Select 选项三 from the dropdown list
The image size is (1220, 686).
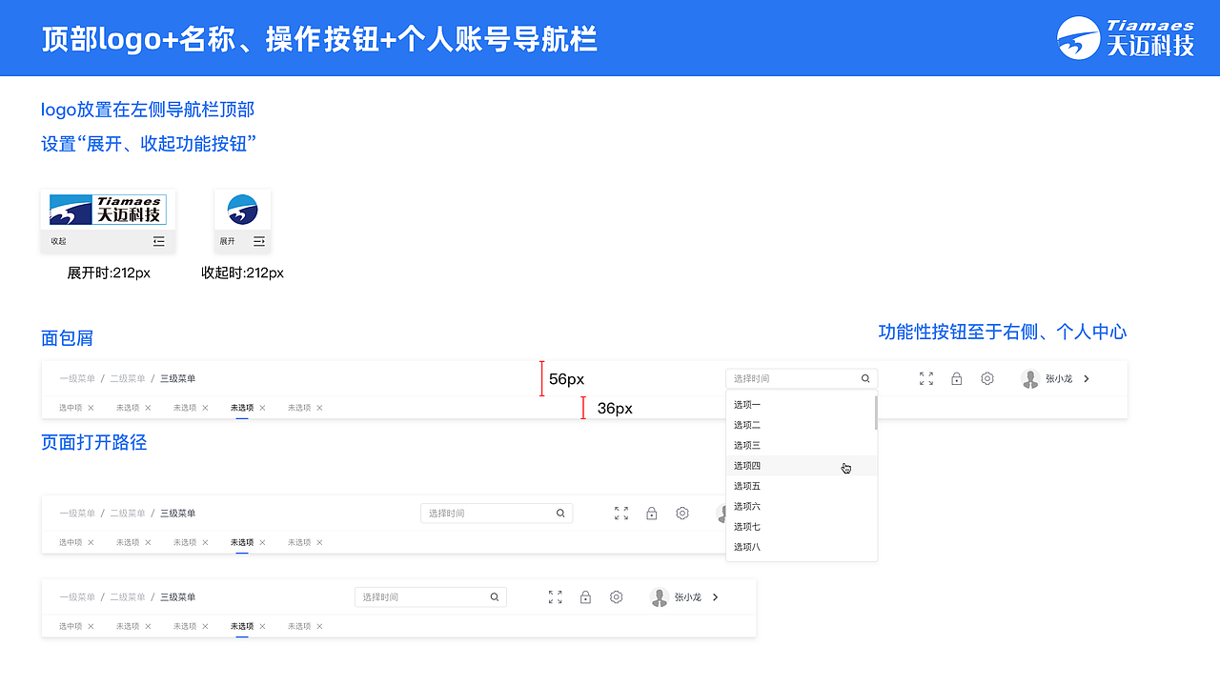coord(802,445)
